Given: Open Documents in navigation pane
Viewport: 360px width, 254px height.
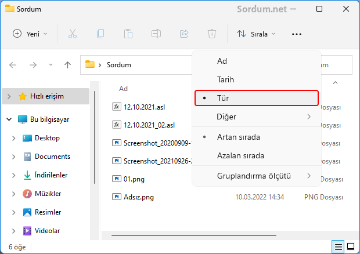Looking at the screenshot, I should pos(52,157).
